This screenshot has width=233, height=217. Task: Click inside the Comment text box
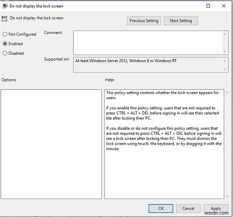148,42
